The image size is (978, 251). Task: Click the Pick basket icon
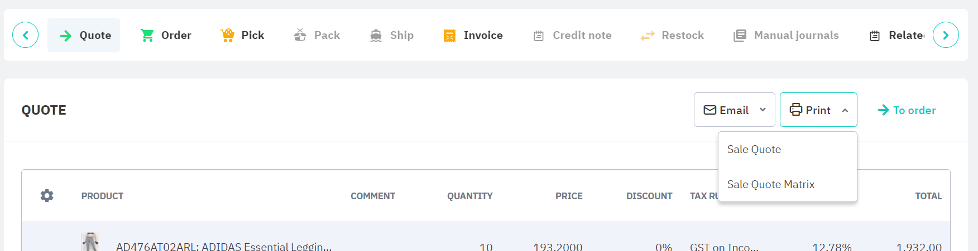click(228, 36)
